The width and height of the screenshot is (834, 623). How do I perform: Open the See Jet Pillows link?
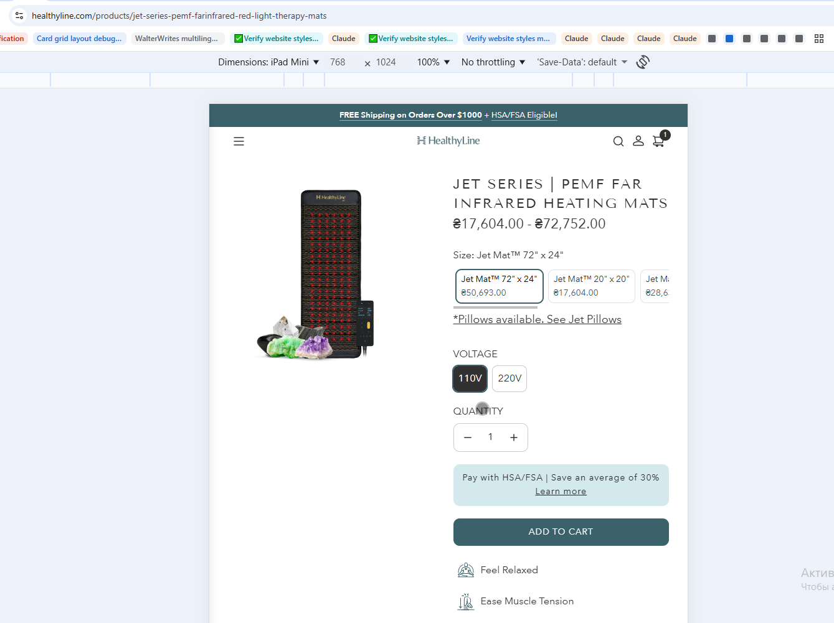coord(537,319)
